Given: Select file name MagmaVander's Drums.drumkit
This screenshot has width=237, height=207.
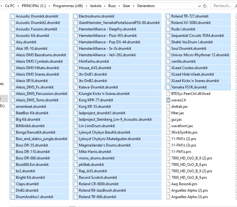Looking at the screenshot, I should pos(105,145).
